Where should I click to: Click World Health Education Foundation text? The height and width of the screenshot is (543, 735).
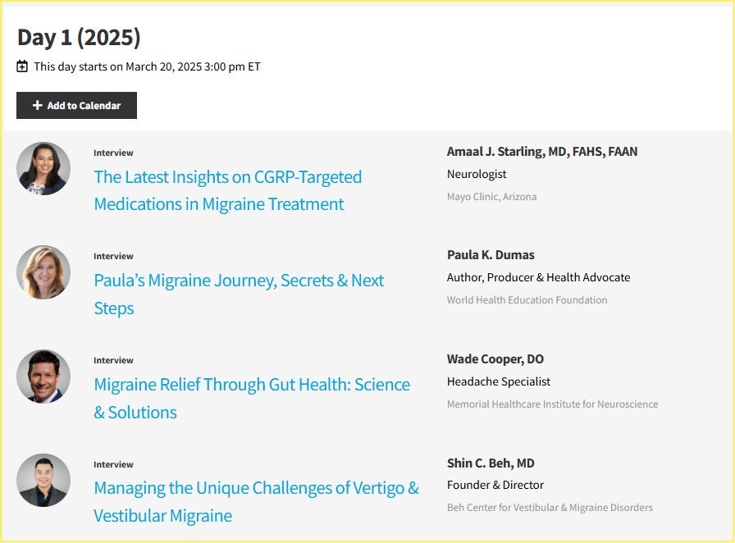pyautogui.click(x=527, y=300)
